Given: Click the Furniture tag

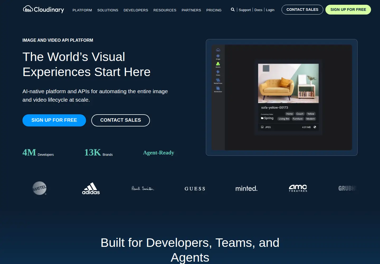Looking at the screenshot, I should pyautogui.click(x=298, y=119).
